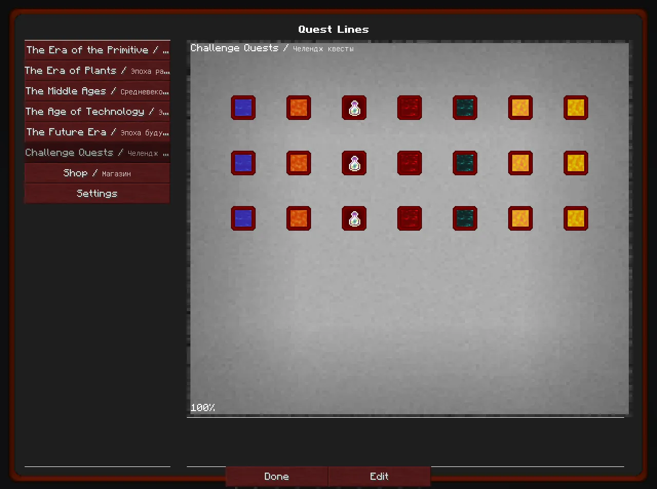
Task: Click the bottom-row dark red block quest
Action: click(x=410, y=218)
